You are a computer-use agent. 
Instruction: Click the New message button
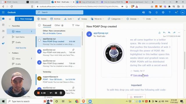tap(24, 19)
